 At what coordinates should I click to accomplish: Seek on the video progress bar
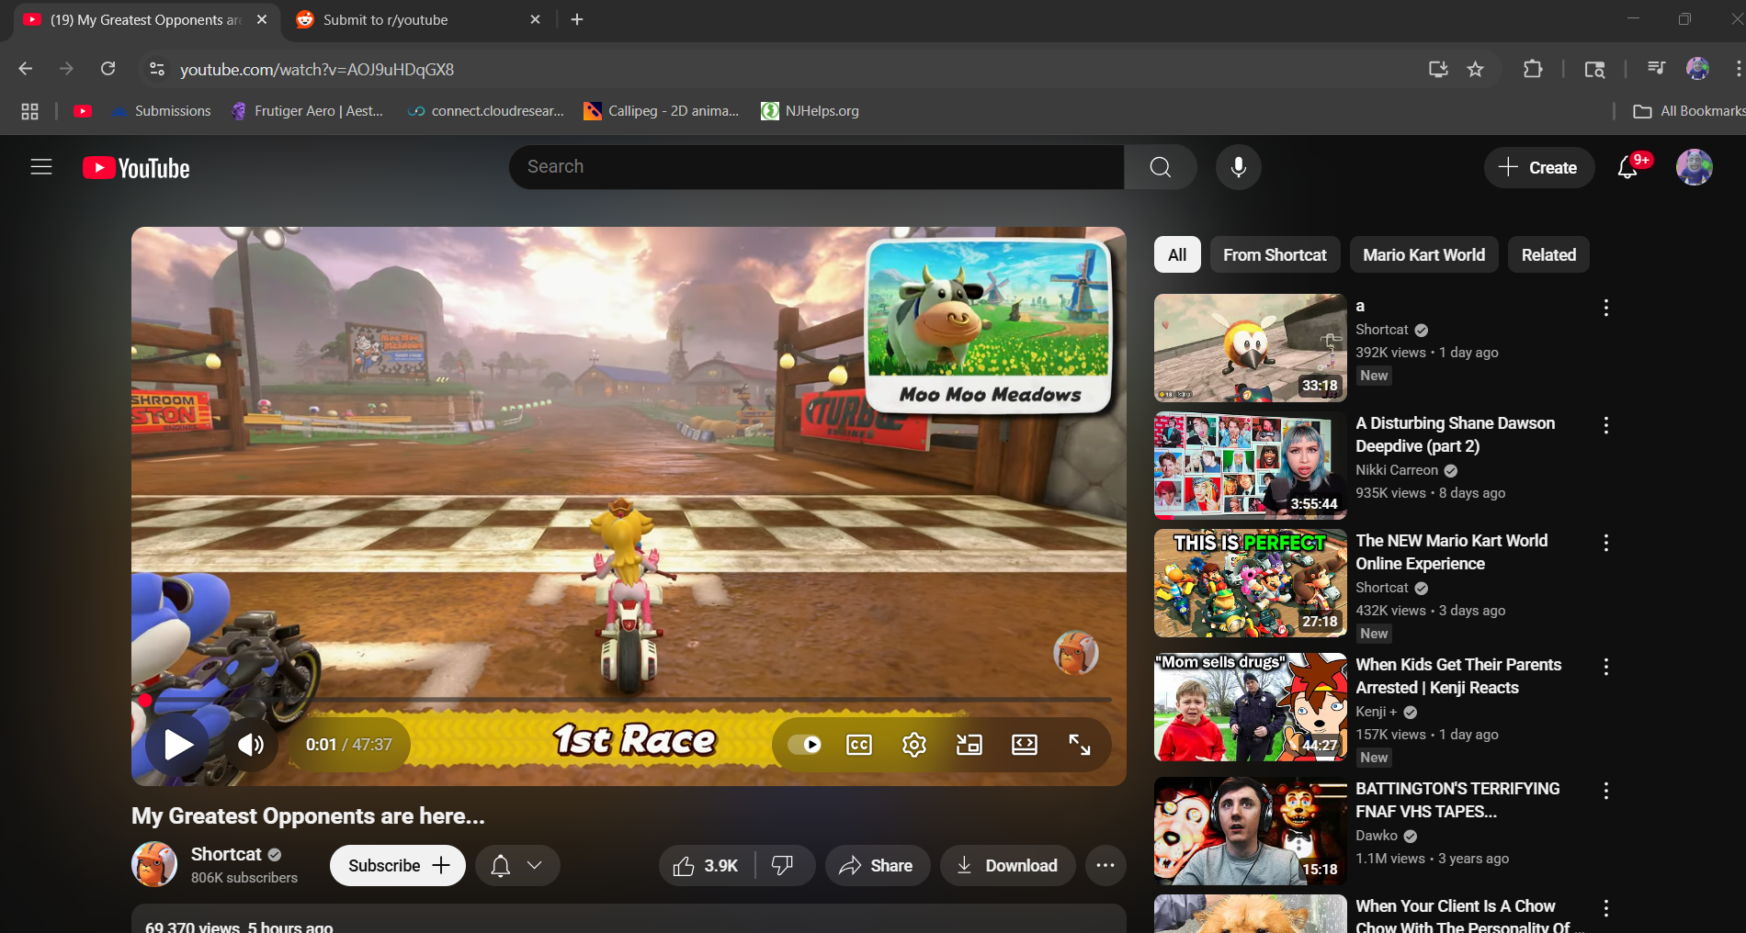coord(629,701)
